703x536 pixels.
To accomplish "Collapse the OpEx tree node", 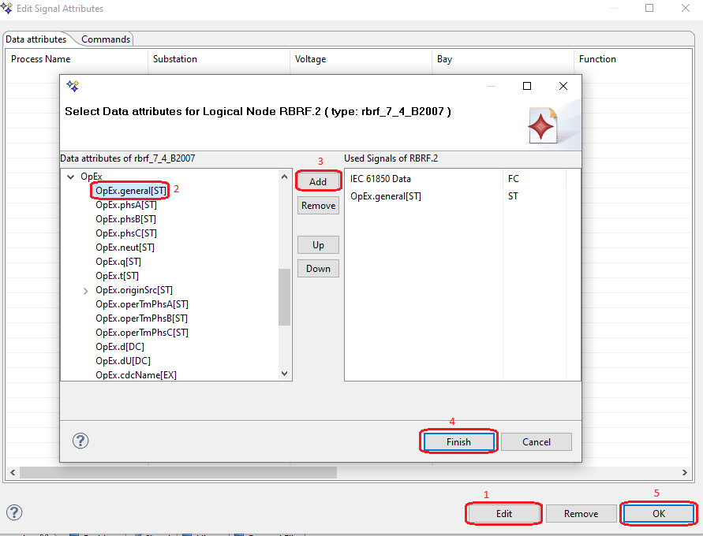I will coord(71,177).
